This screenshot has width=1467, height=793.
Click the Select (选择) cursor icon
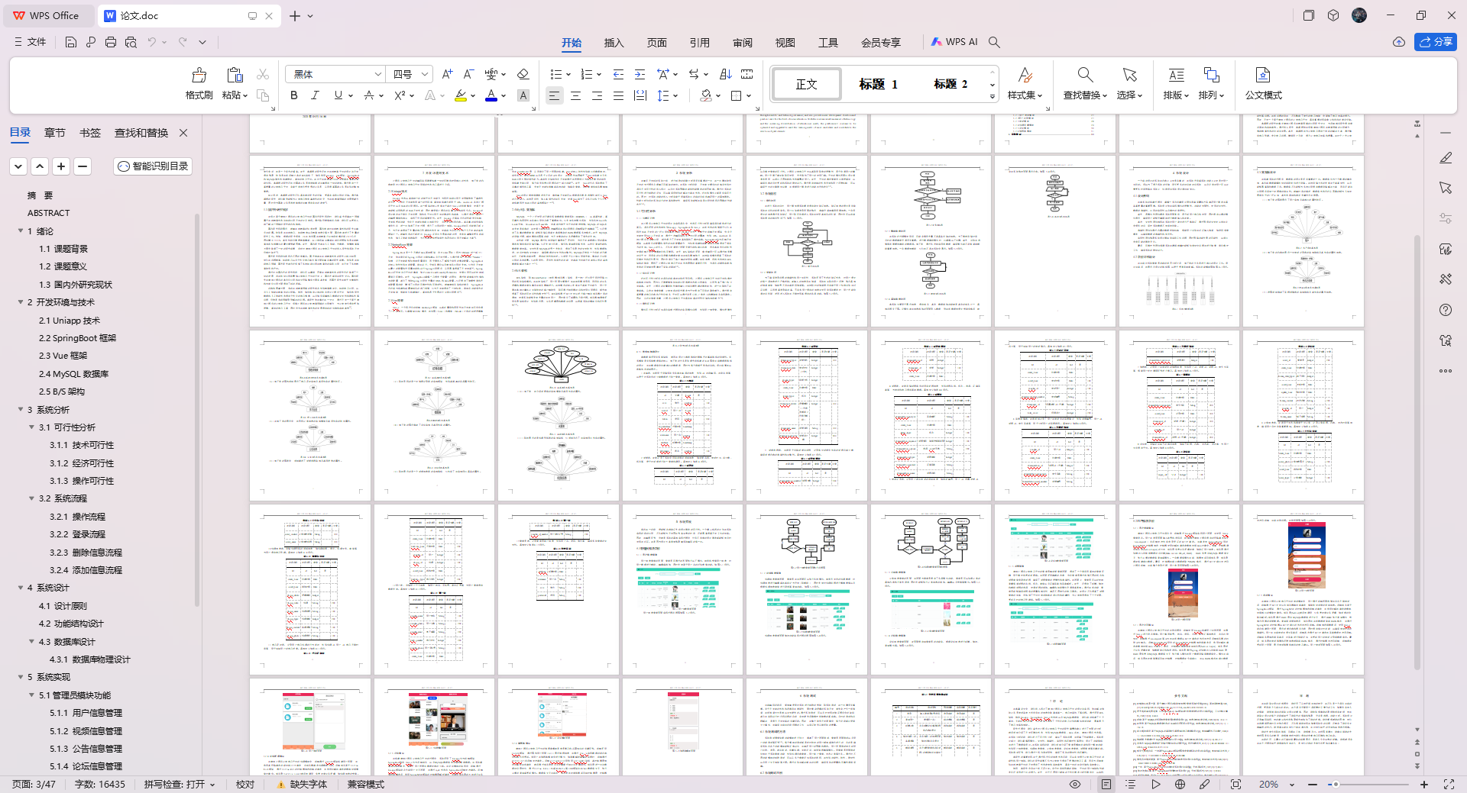pyautogui.click(x=1129, y=75)
